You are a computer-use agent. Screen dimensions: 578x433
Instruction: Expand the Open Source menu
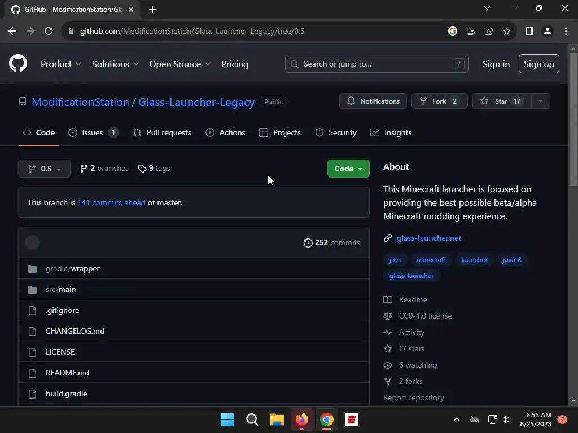click(180, 64)
